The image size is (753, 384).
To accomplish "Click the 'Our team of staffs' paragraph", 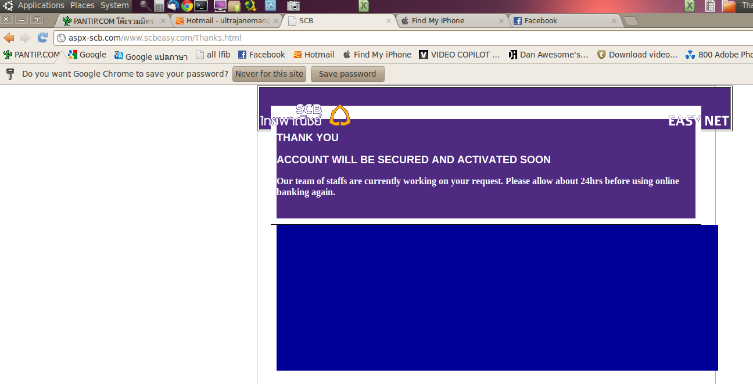I will click(478, 186).
